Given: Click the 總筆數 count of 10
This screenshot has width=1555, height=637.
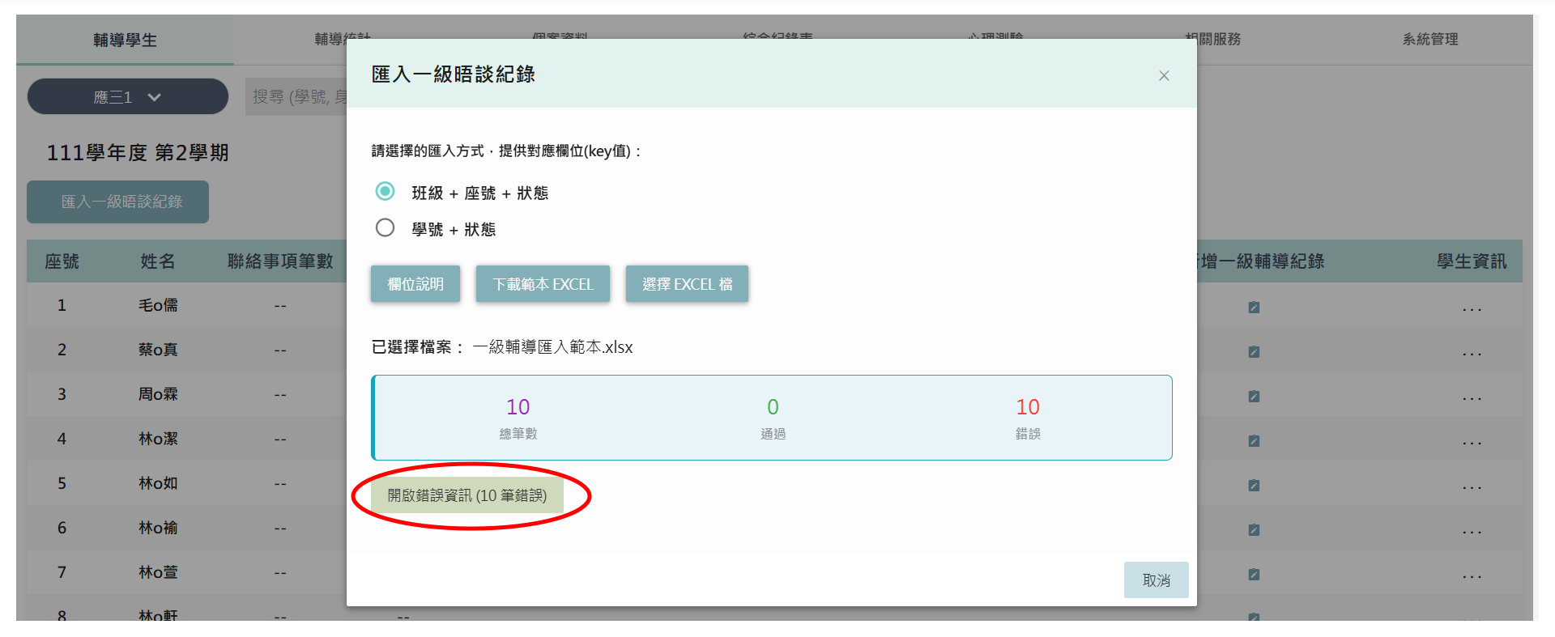Looking at the screenshot, I should (x=518, y=407).
